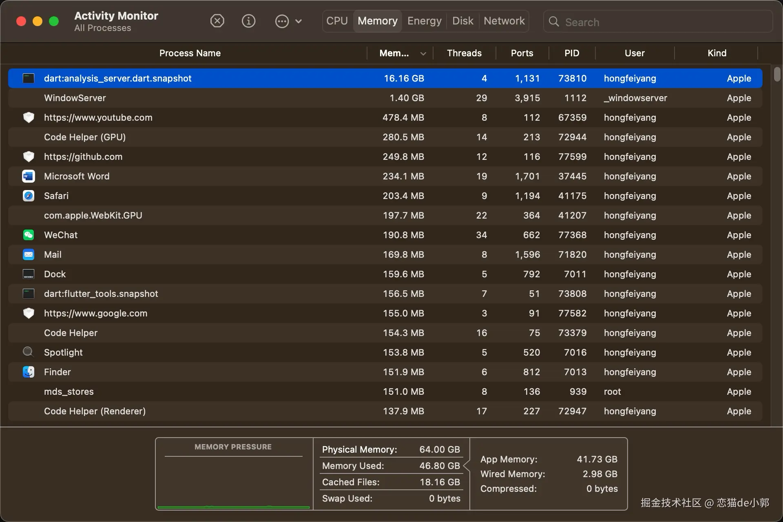This screenshot has height=522, width=783.
Task: Click the Spotlight magnifier process icon
Action: 28,352
